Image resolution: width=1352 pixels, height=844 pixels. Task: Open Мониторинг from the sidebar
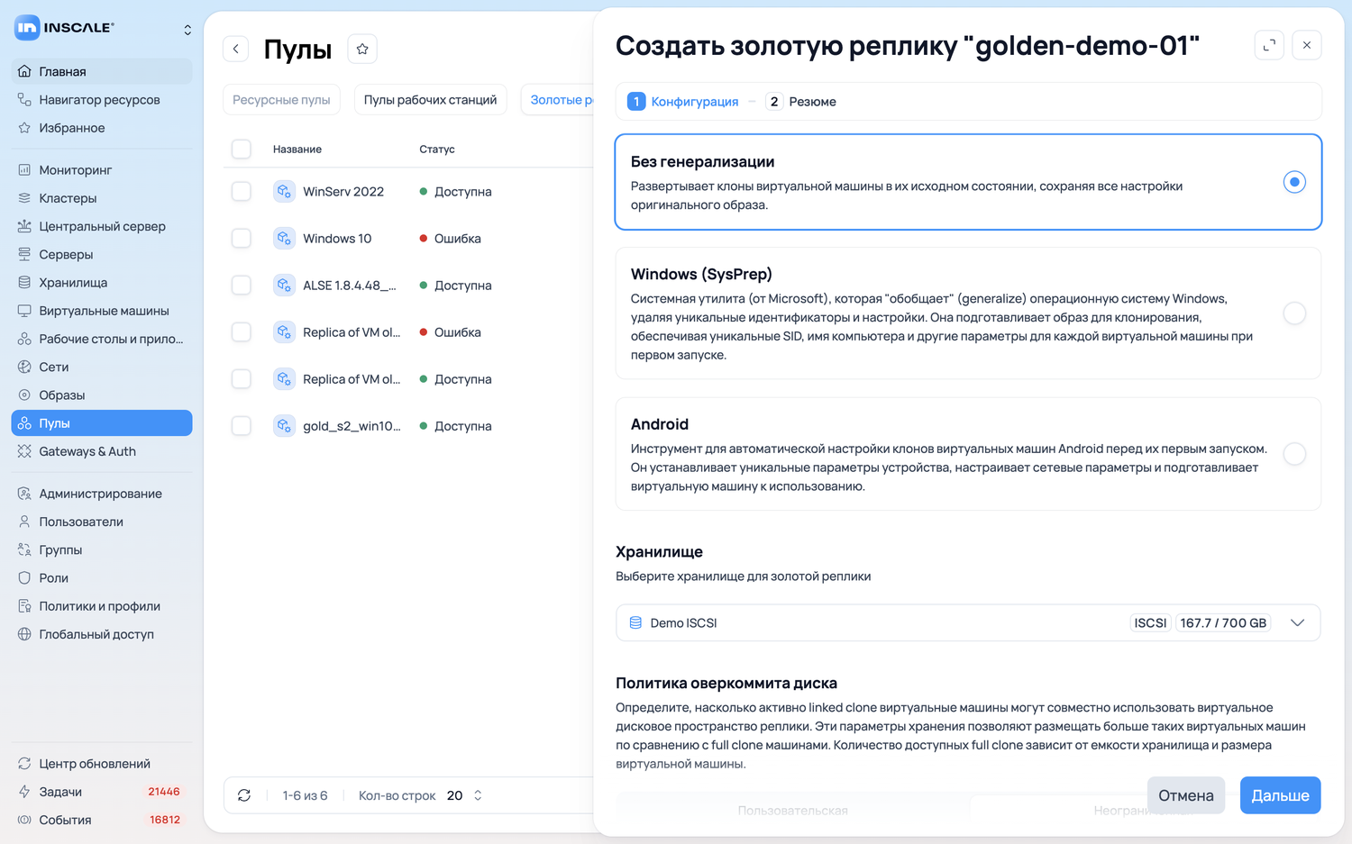coord(102,170)
